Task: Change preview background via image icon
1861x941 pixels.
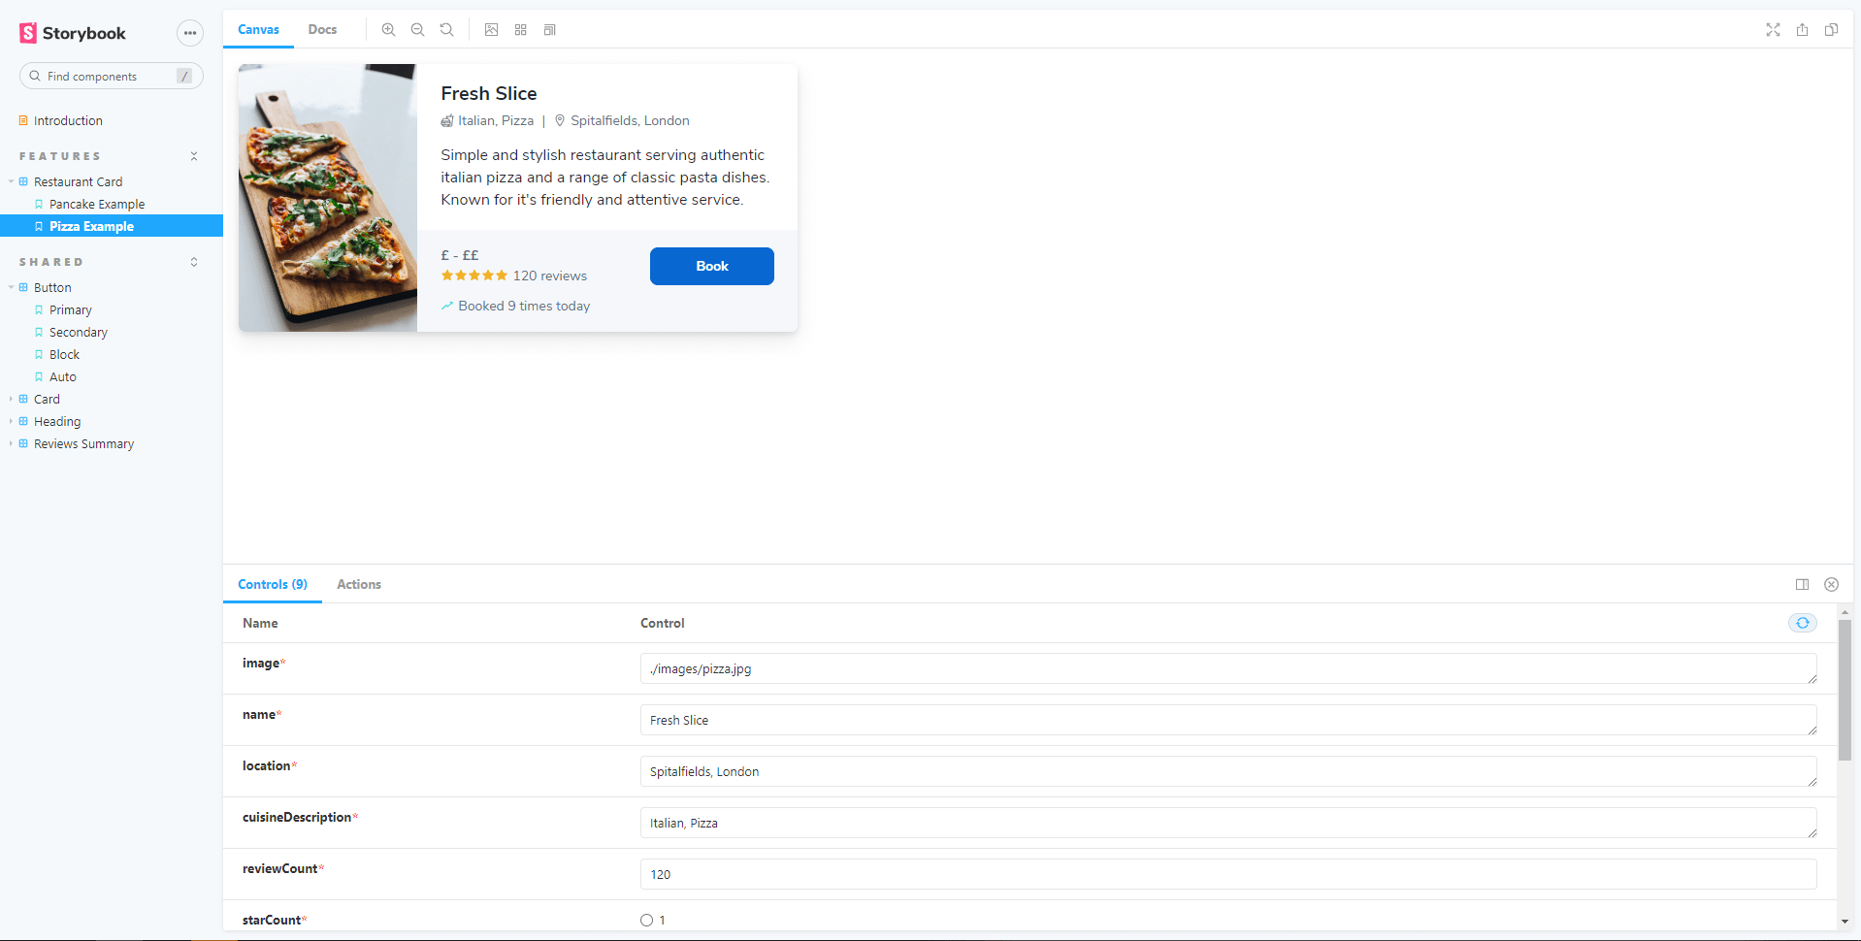Action: 492,30
